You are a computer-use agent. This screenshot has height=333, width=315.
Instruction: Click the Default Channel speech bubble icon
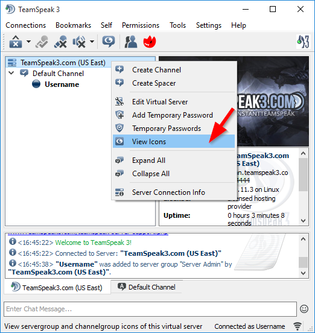click(24, 73)
